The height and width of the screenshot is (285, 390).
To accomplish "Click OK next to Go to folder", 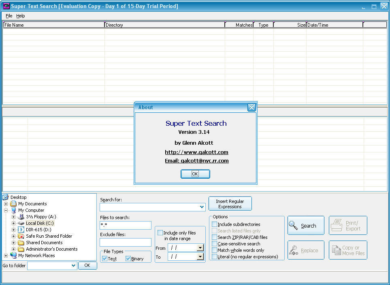I will click(87, 265).
